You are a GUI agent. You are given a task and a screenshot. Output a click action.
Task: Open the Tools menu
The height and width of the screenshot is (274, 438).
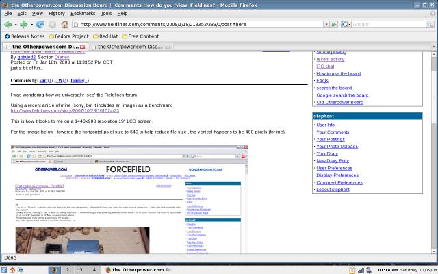coord(106,14)
